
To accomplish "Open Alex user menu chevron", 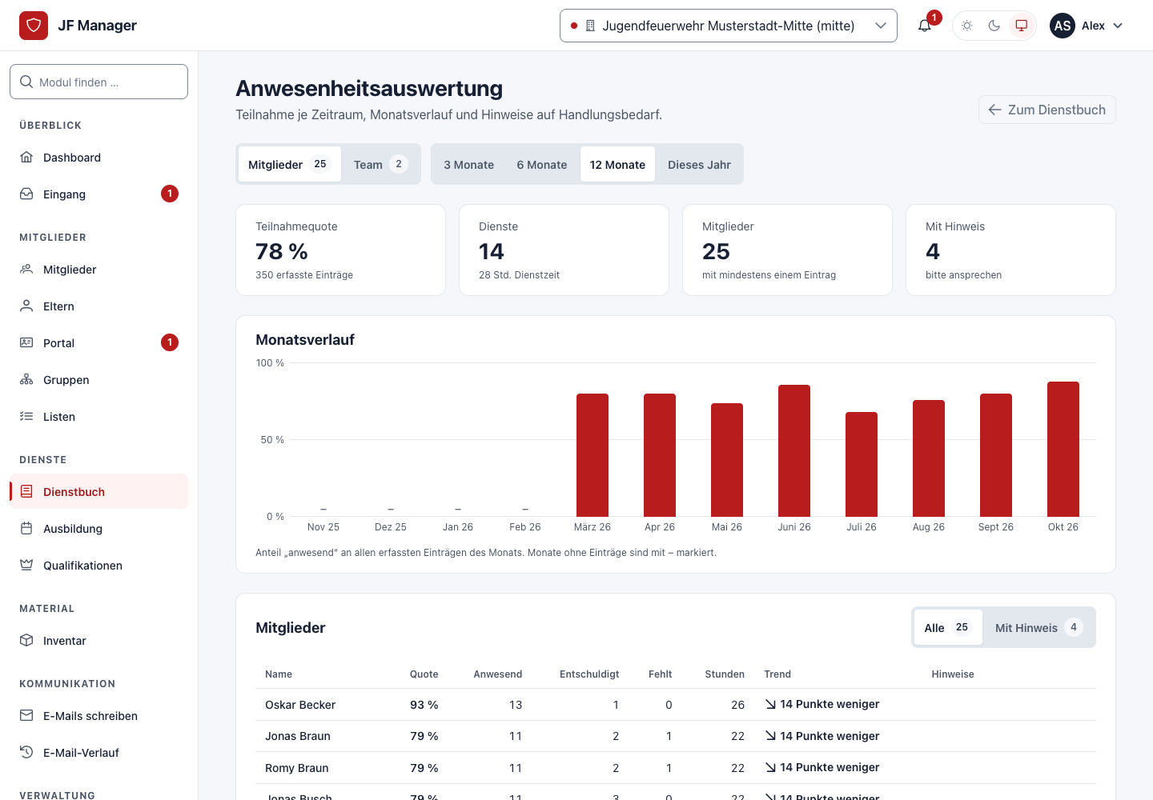I will click(1118, 26).
